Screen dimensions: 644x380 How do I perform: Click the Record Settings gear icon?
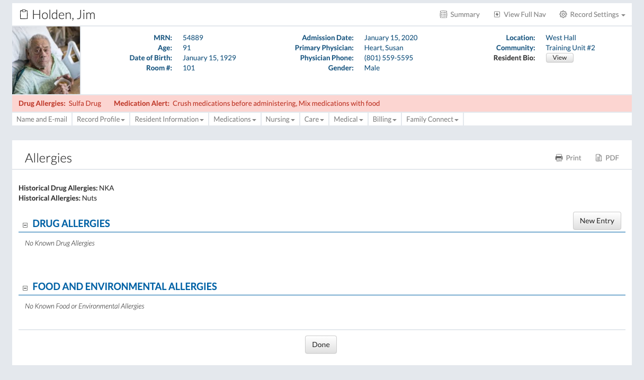click(563, 15)
